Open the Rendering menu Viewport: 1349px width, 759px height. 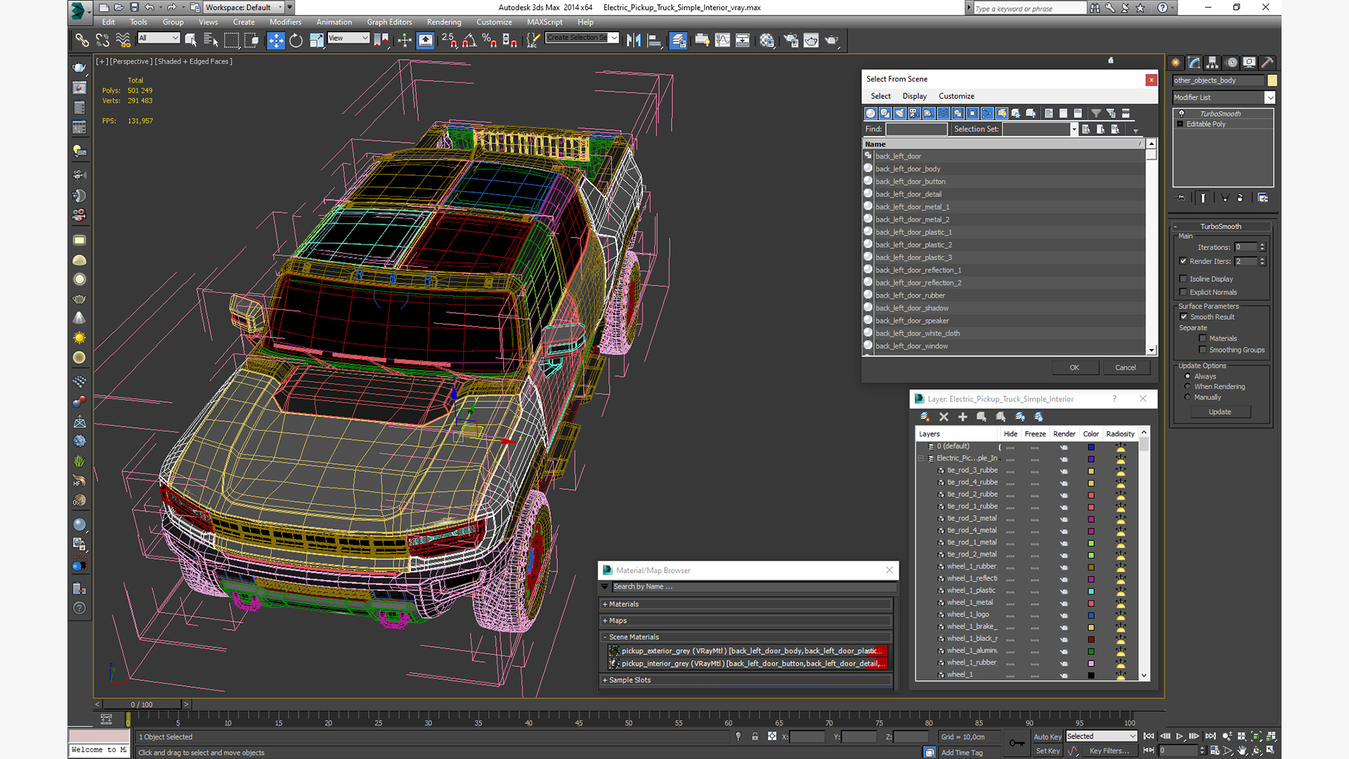coord(444,22)
